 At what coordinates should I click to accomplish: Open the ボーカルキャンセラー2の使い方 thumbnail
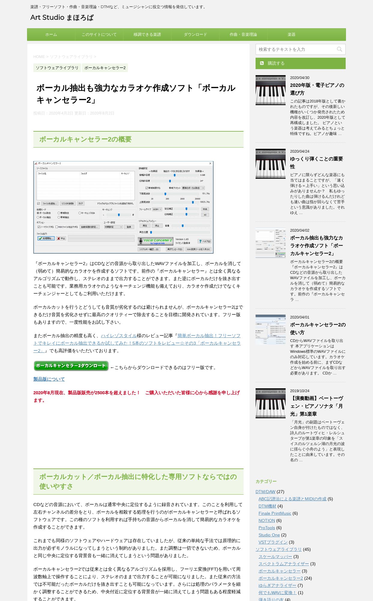click(x=271, y=330)
